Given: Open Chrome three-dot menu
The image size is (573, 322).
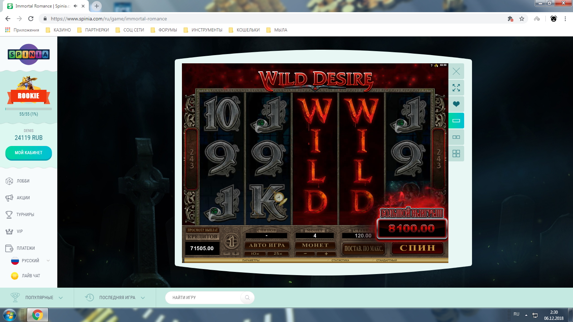Looking at the screenshot, I should click(565, 19).
